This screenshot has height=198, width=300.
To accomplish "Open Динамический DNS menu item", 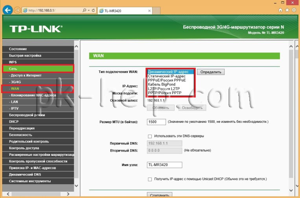I will 38,174.
